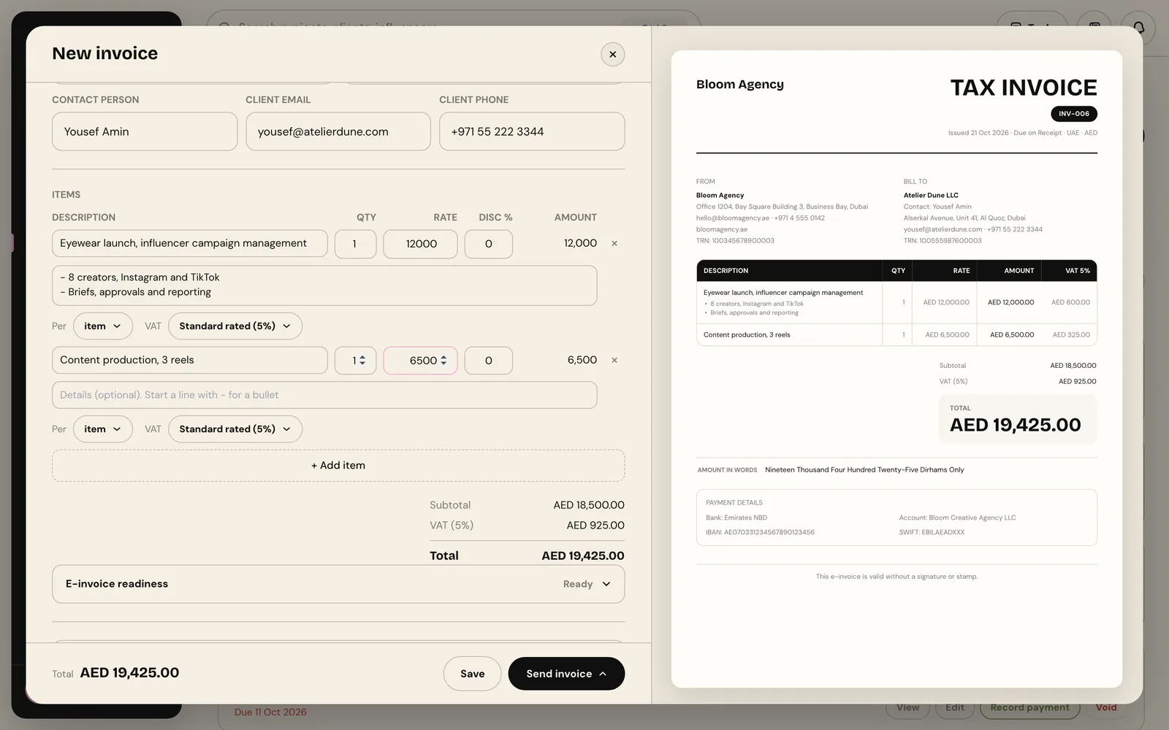Click SWIFT: EBILAEADXXX in preview
This screenshot has height=730, width=1169.
coord(932,532)
